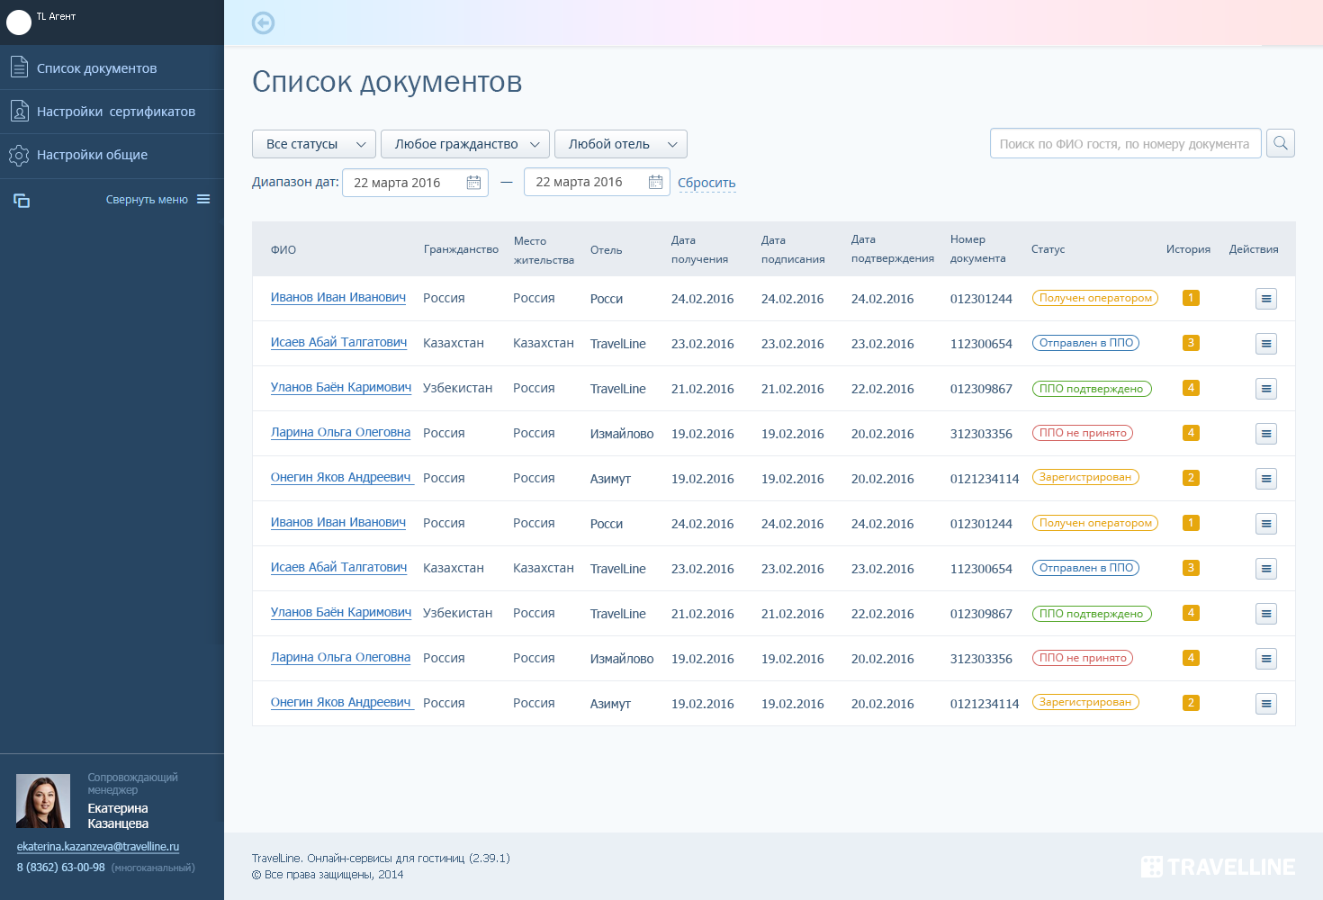Click history badge 2 in first Онегин row

(1191, 478)
